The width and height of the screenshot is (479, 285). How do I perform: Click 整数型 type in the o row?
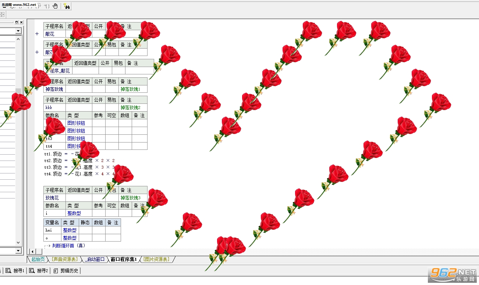[70, 238]
